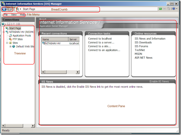This screenshot has height=135, width=181.
Task: Click the recent connections horizontal scrollbar thumb
Action: 56,72
